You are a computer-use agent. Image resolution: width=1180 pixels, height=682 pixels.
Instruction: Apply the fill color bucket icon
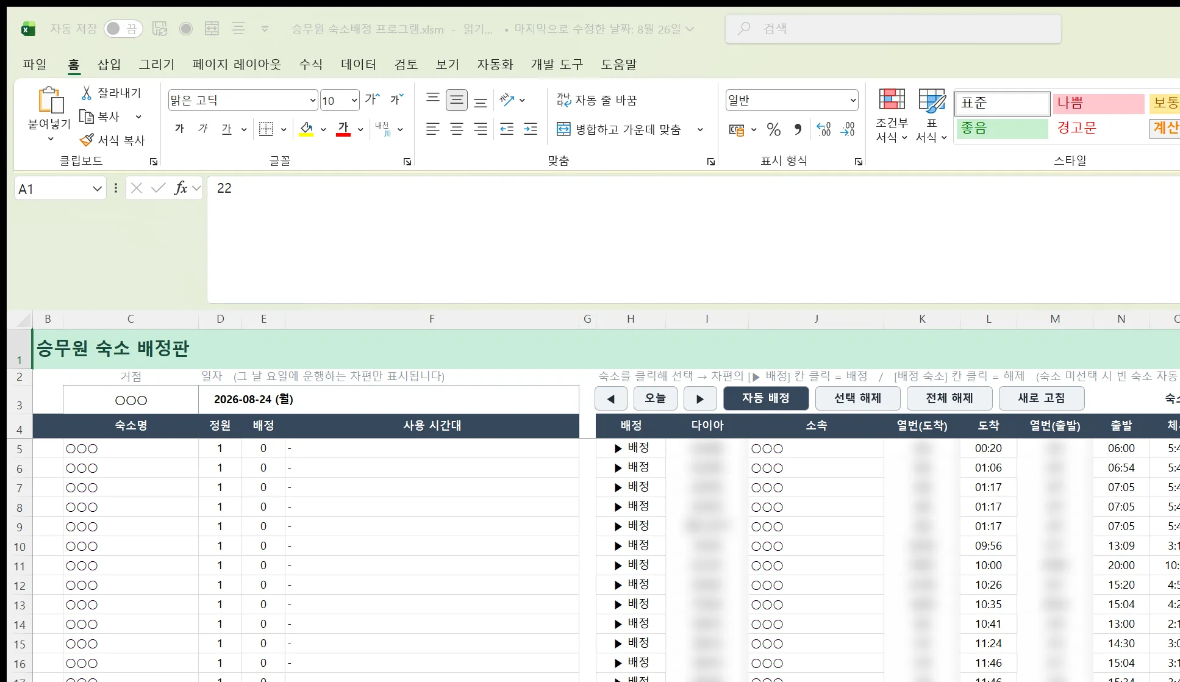[306, 129]
